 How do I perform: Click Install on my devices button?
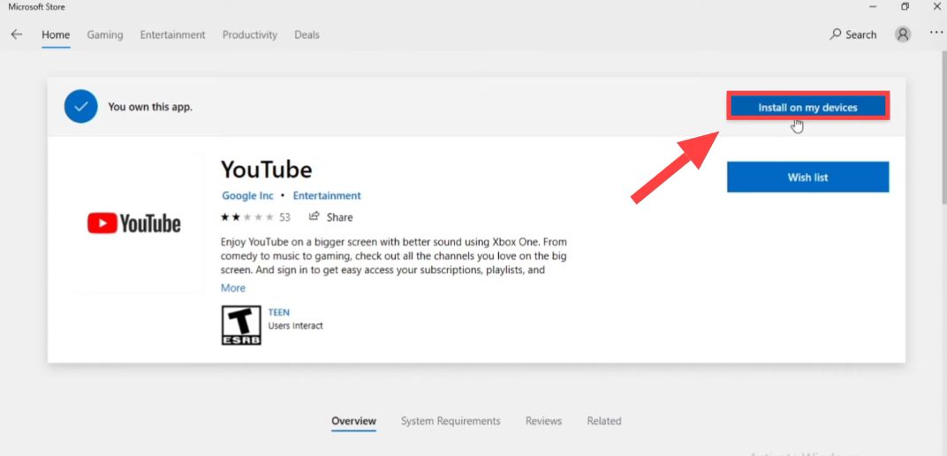coord(808,107)
